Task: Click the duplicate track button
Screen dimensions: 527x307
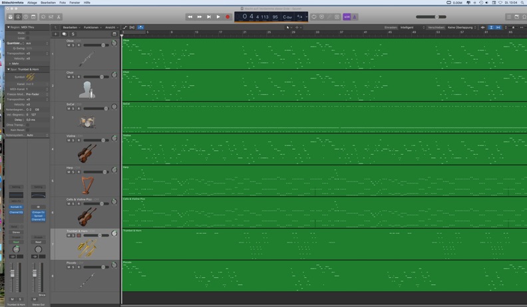Action: pyautogui.click(x=64, y=34)
